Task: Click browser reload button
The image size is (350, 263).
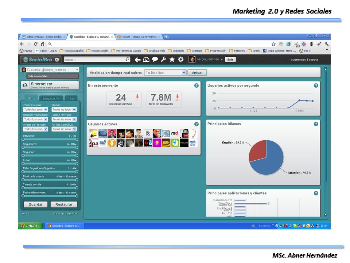Action: coord(35,44)
